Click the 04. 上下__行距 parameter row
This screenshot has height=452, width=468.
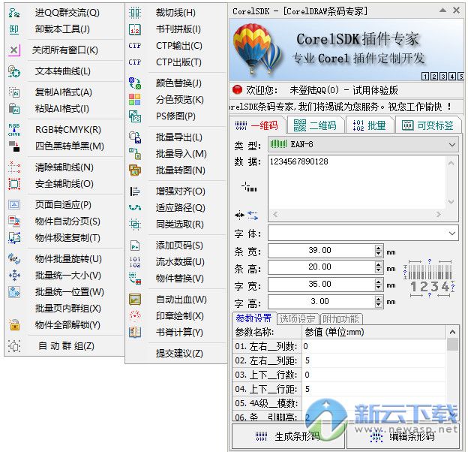click(339, 389)
